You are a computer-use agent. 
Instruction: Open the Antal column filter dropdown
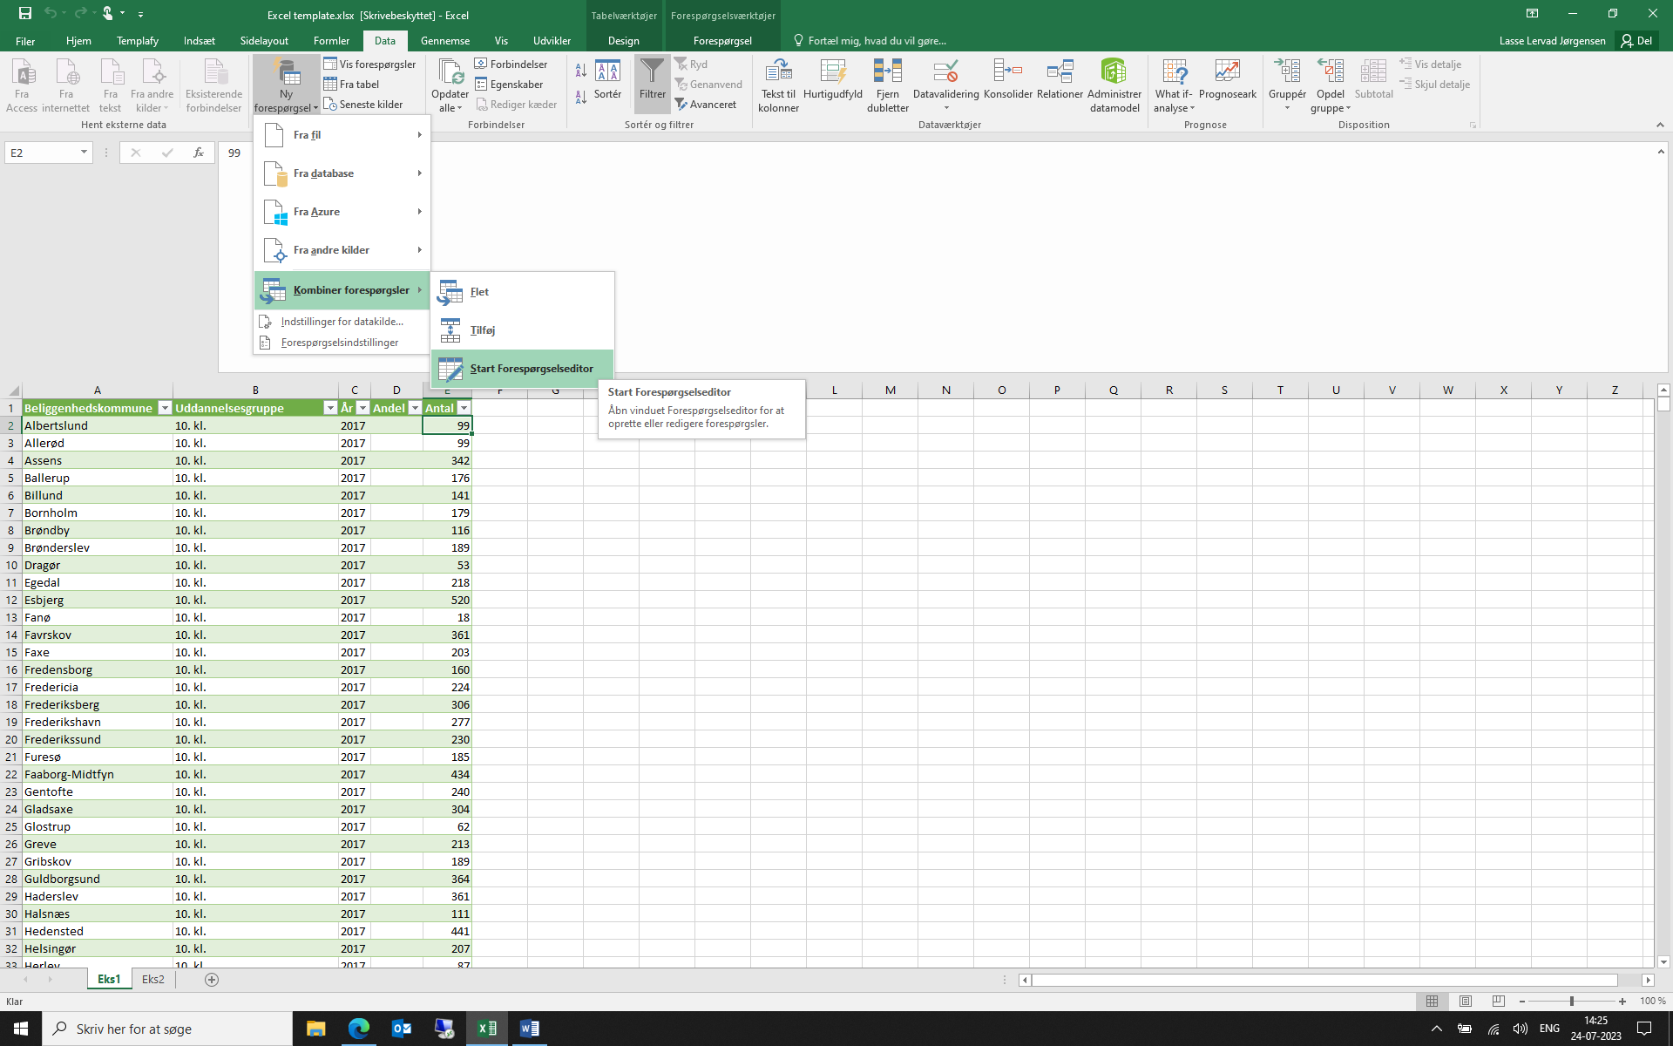(464, 408)
